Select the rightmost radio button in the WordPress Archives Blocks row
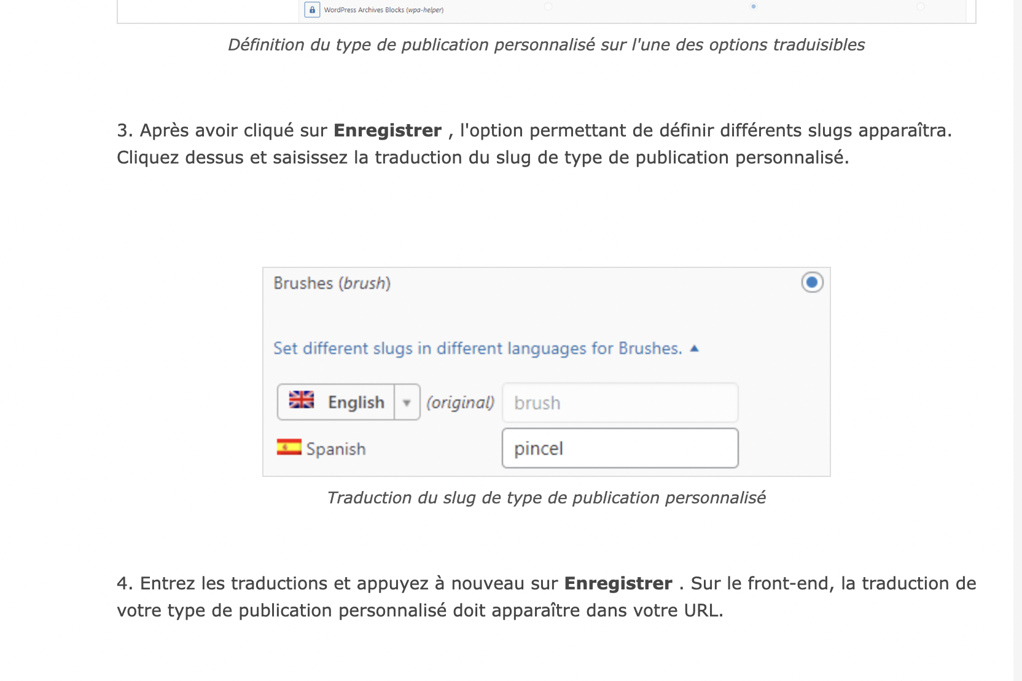 coord(920,7)
